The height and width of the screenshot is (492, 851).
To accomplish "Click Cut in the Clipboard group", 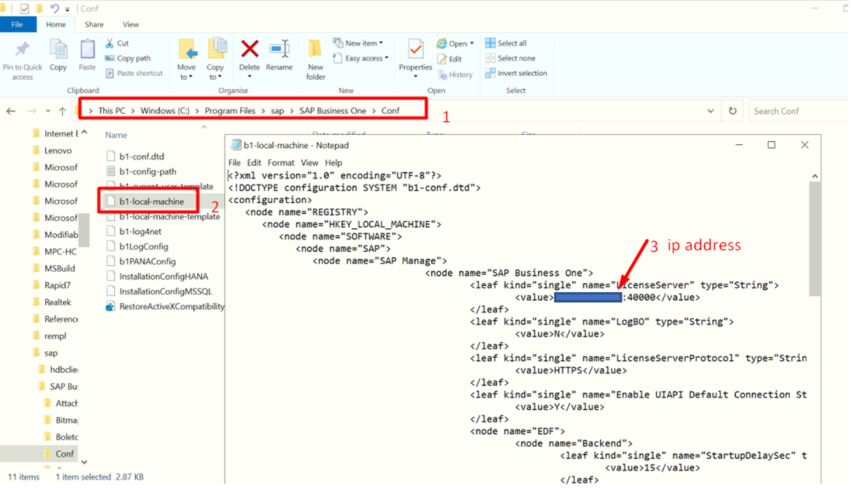I will tap(117, 43).
